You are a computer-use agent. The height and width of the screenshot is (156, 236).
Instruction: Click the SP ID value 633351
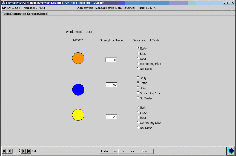click(x=16, y=8)
